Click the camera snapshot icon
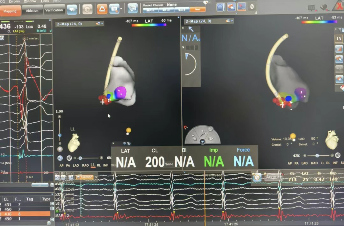The image size is (344, 226). click(x=114, y=9)
